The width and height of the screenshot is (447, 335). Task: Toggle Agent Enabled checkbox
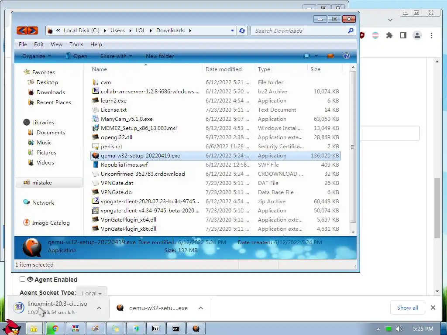click(22, 279)
